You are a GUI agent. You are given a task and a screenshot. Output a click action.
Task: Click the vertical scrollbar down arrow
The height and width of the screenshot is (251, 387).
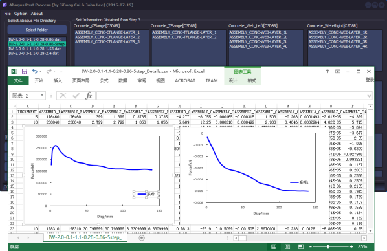click(x=370, y=231)
